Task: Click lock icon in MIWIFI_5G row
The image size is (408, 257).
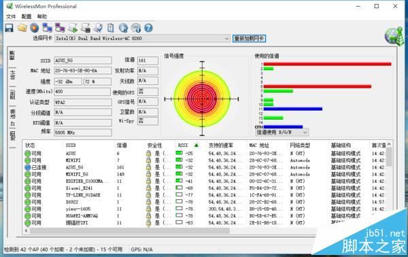Action: 148,174
